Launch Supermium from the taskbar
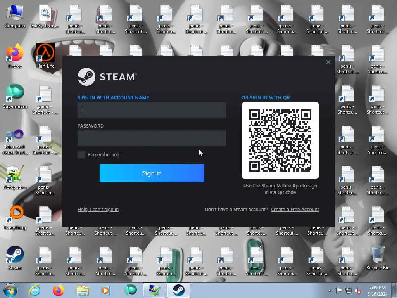 (130, 290)
